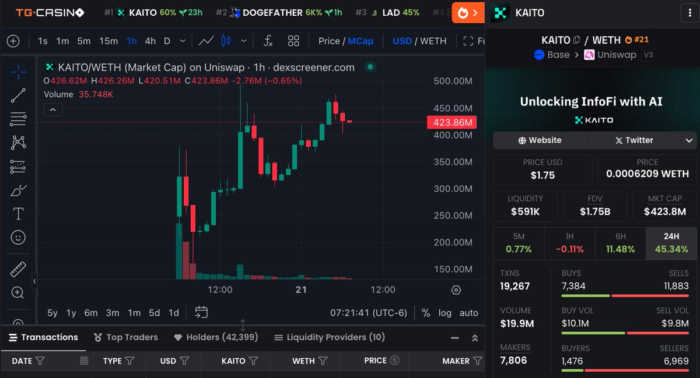Open the go-to-date calendar icon

point(201,313)
